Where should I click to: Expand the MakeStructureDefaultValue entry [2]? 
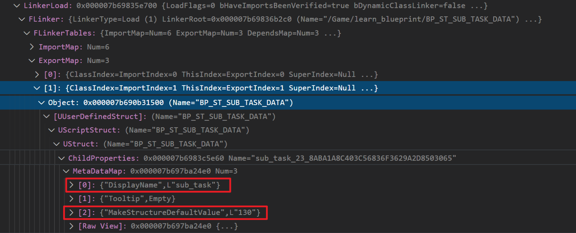tap(71, 212)
